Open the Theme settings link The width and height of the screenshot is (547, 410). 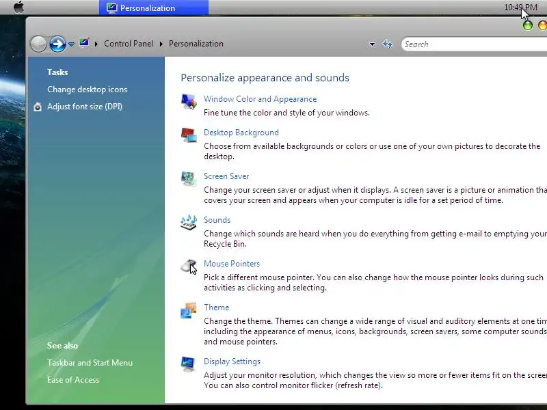click(x=217, y=307)
